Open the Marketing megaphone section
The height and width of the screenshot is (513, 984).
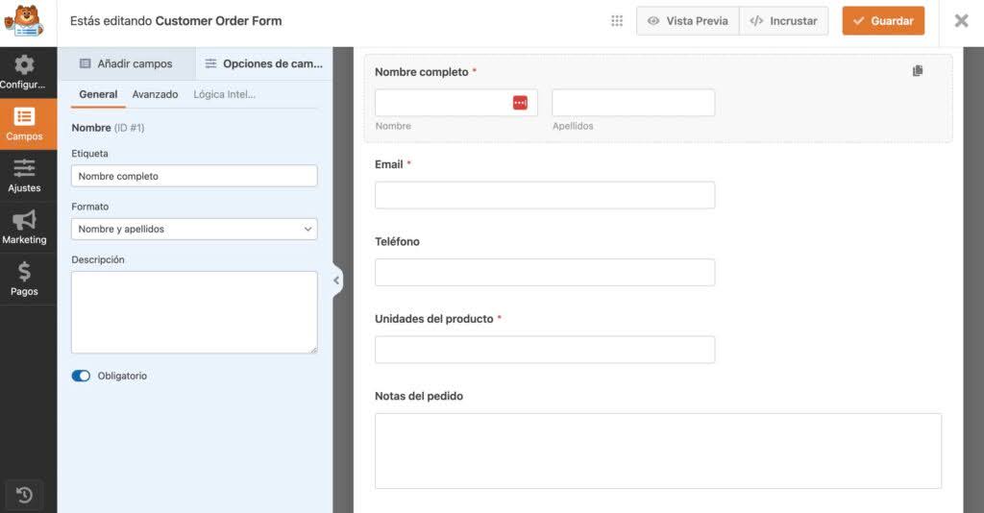[24, 227]
